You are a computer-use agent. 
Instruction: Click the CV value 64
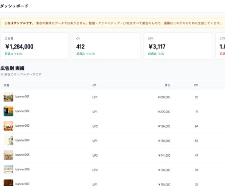[x=196, y=126]
